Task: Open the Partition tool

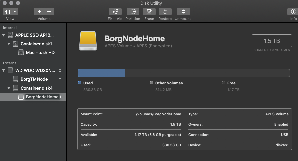Action: (133, 12)
